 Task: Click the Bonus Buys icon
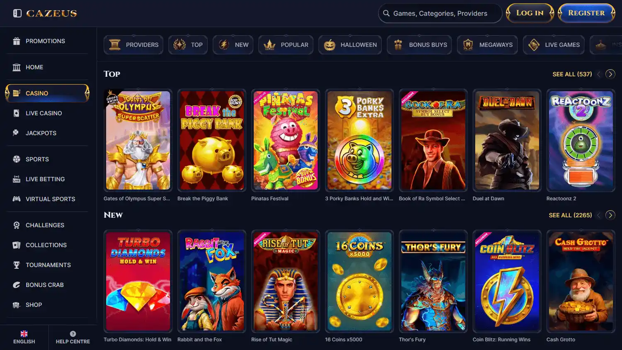pos(398,45)
